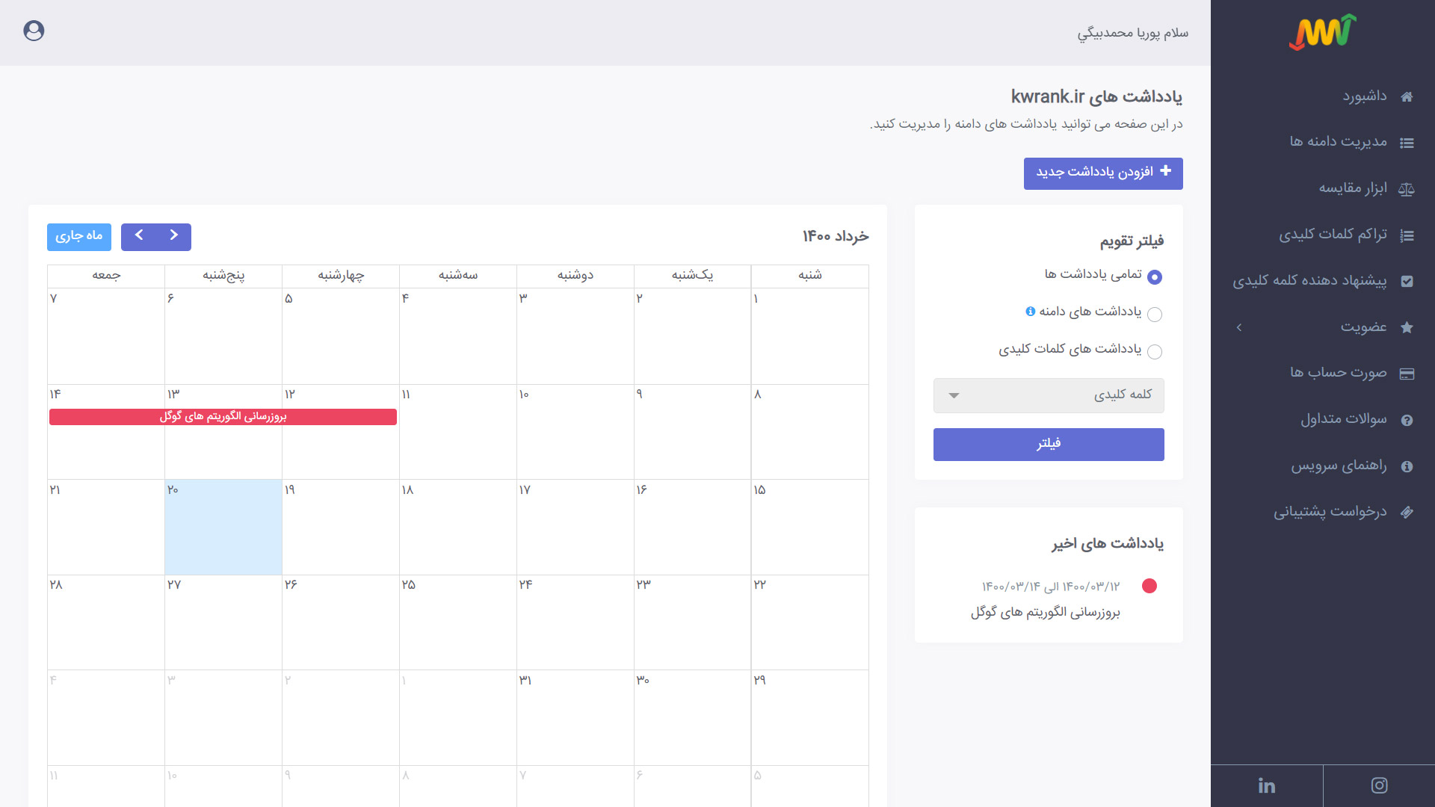
Task: Open the راهنمای سرویس menu item
Action: tap(1323, 466)
